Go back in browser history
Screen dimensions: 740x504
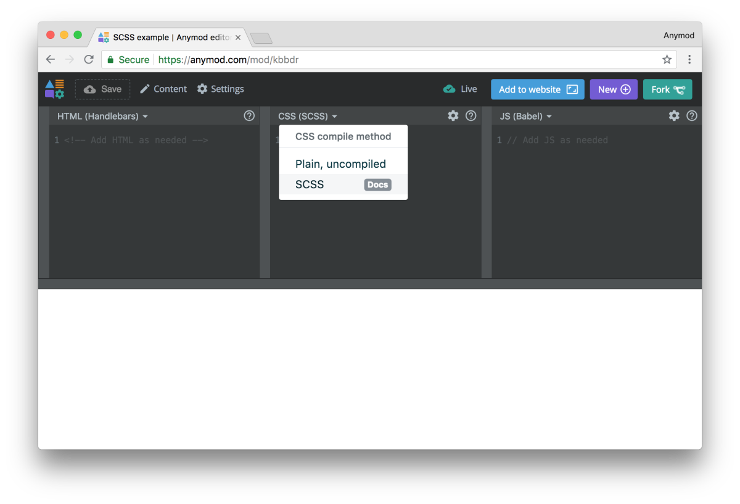click(x=51, y=59)
